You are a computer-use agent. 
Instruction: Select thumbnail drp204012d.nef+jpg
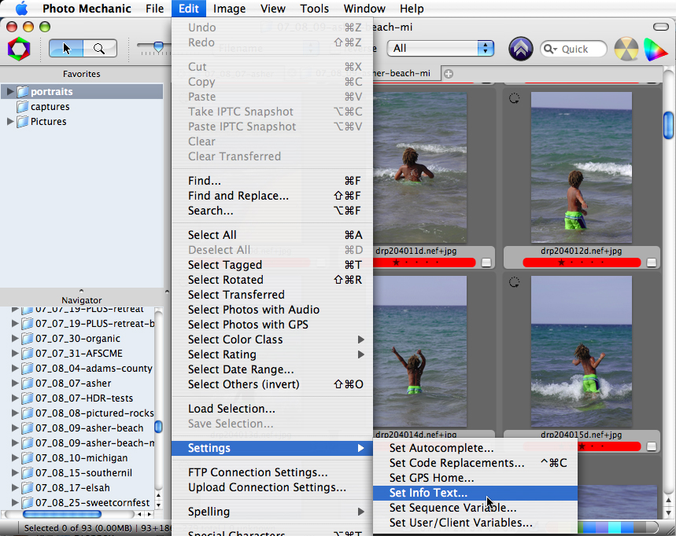click(x=581, y=167)
